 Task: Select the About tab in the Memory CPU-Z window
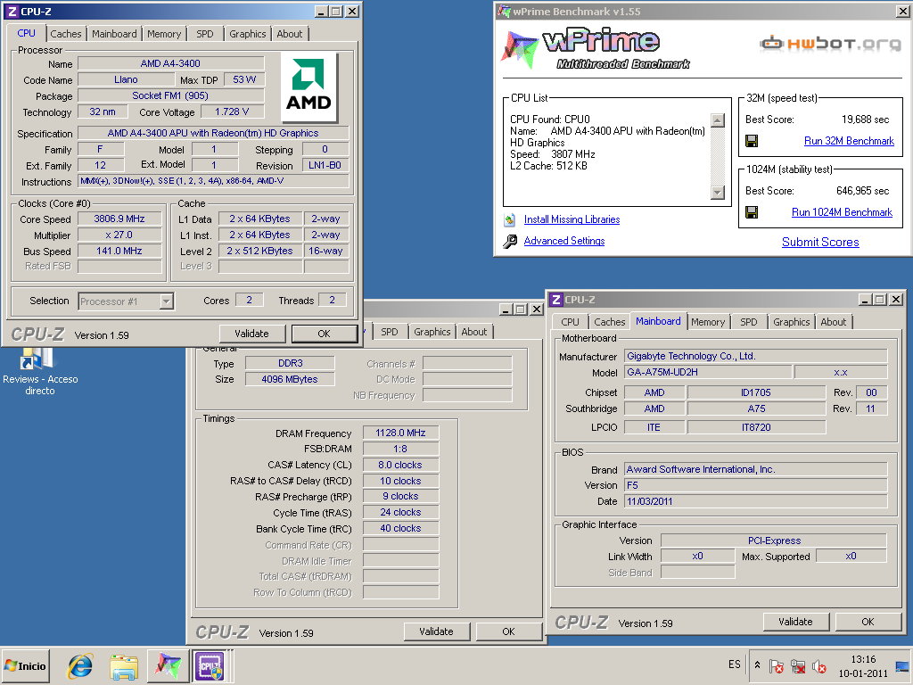click(474, 332)
